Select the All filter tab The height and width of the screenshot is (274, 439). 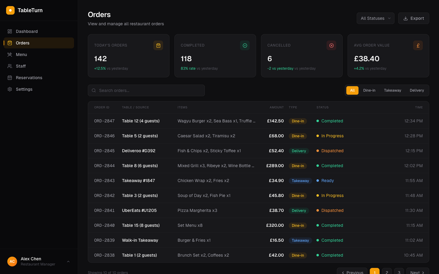coord(352,90)
